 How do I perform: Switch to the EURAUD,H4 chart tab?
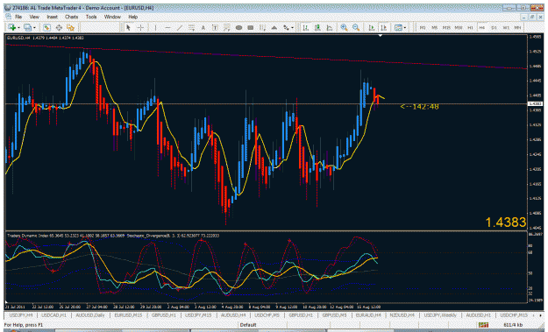click(368, 315)
